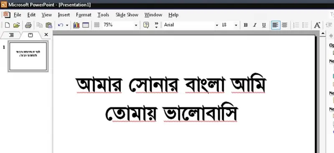Select Center alignment
Image resolution: width=334 pixels, height=153 pixels.
tap(284, 25)
